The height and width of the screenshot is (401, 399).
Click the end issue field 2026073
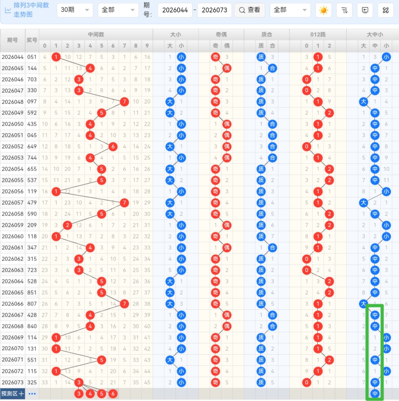point(214,10)
